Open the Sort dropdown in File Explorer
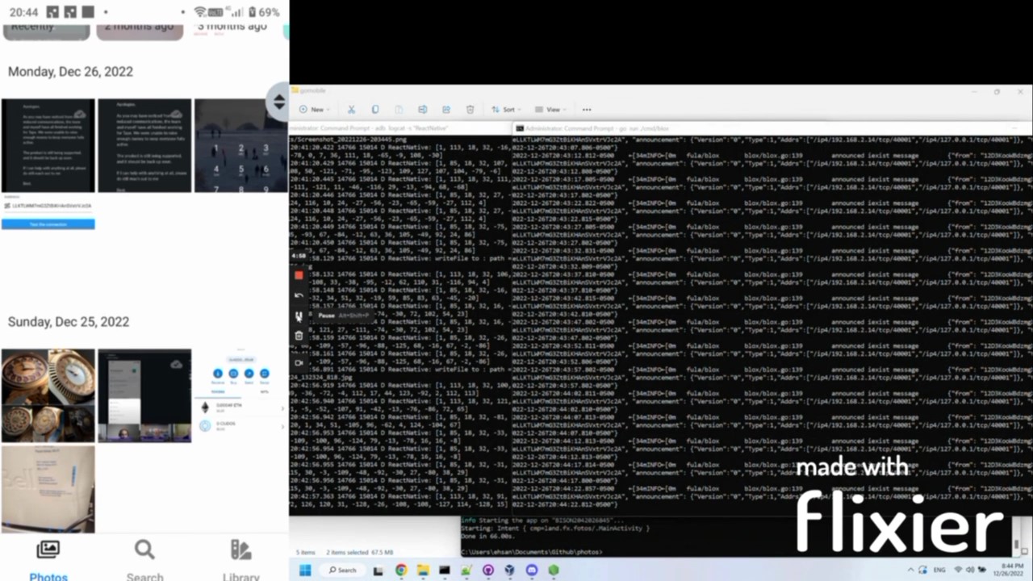 pos(506,109)
